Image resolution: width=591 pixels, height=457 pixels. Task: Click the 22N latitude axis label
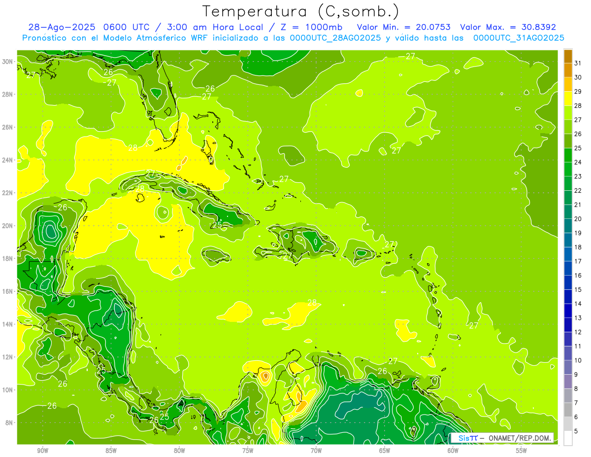(8, 193)
